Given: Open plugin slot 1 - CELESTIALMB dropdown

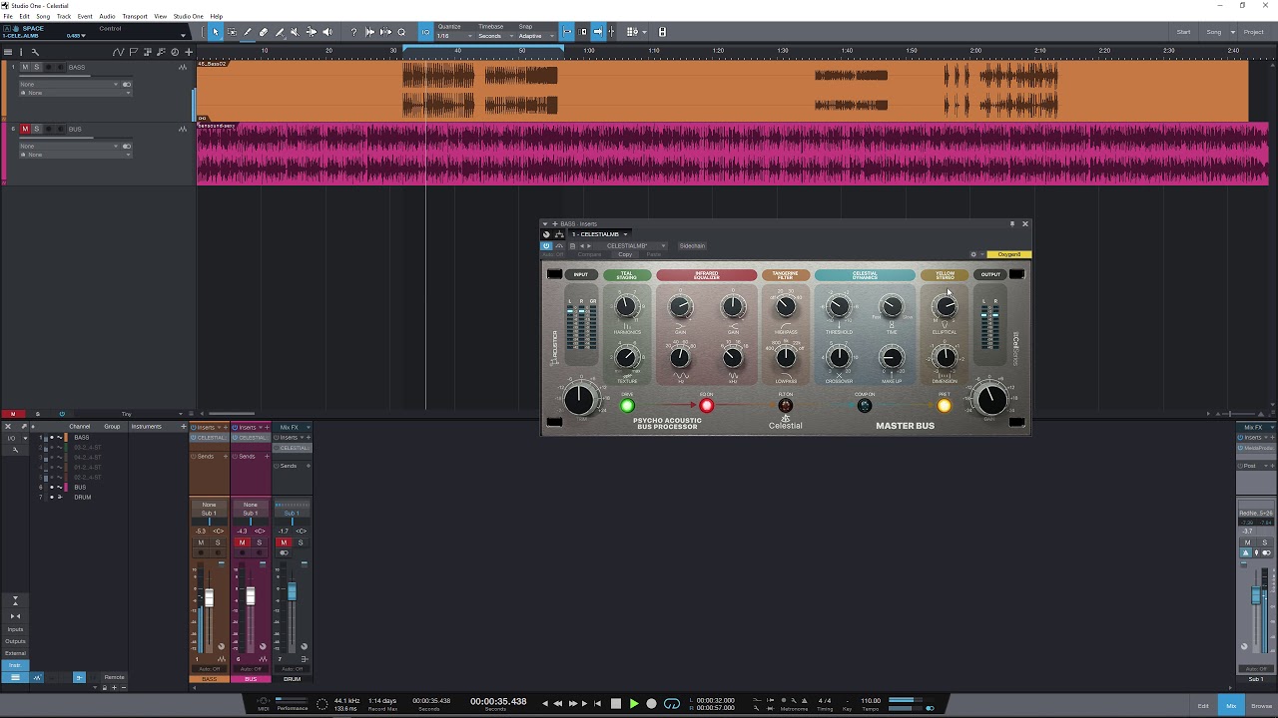Looking at the screenshot, I should point(599,234).
